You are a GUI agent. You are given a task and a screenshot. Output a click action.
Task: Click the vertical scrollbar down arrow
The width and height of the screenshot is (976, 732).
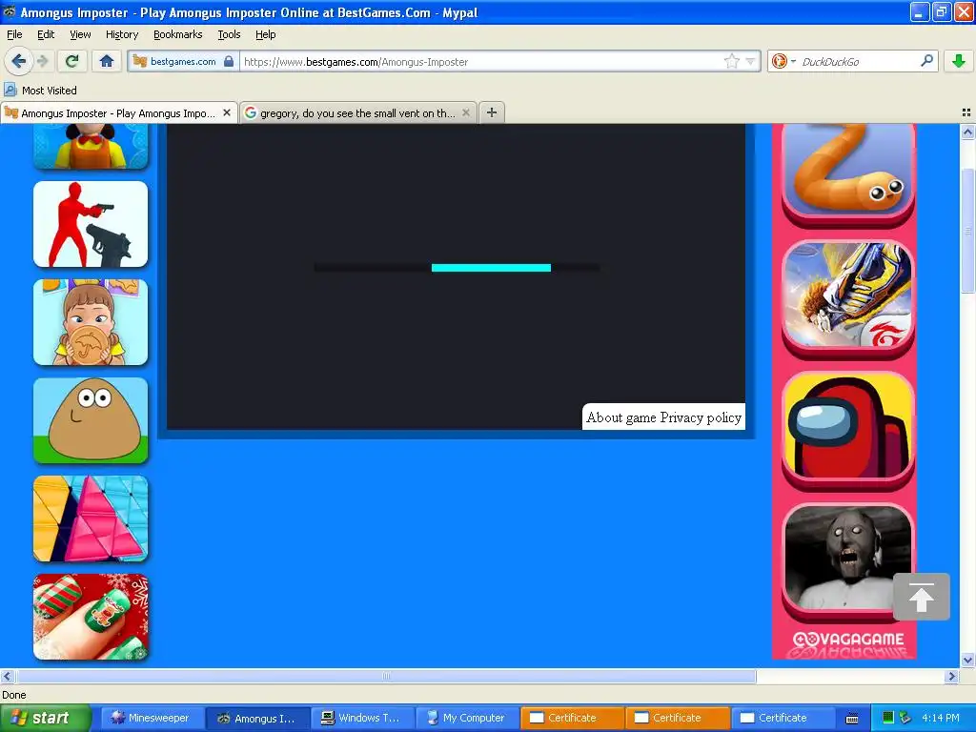(x=967, y=660)
